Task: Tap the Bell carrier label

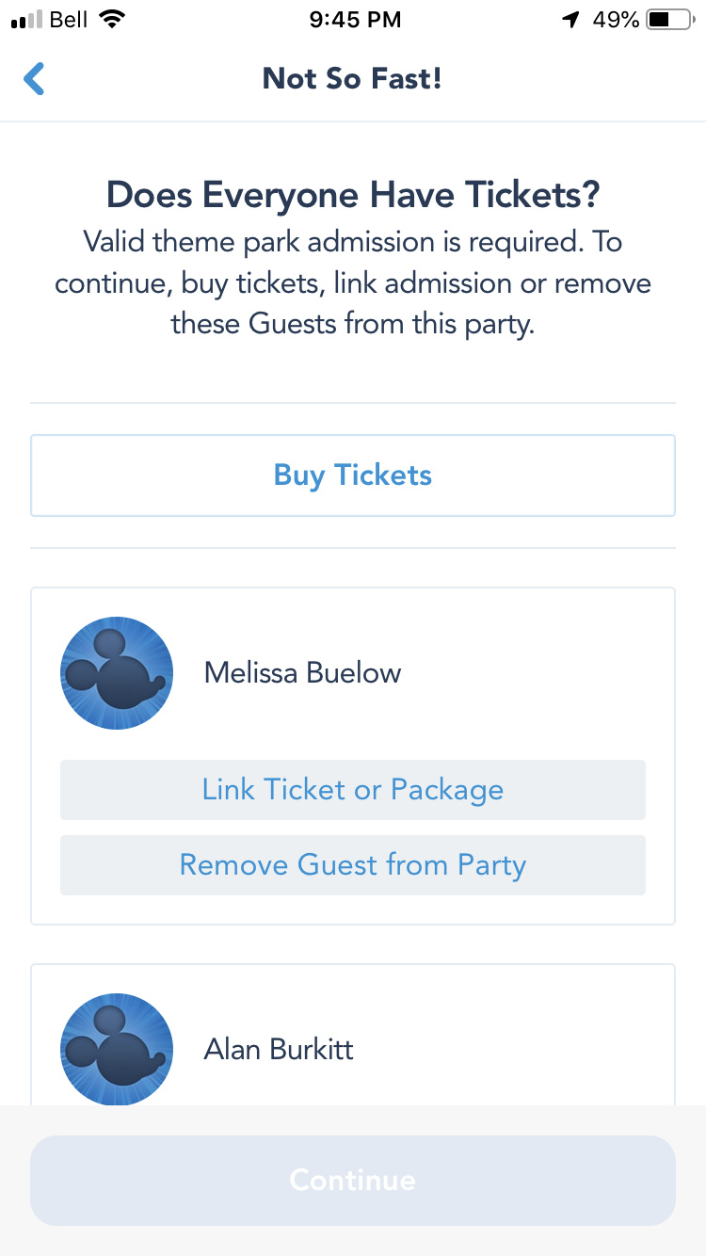Action: coord(69,20)
